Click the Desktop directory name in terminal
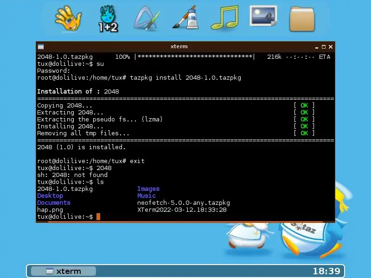Screen dimensions: 371x278 (x=50, y=196)
